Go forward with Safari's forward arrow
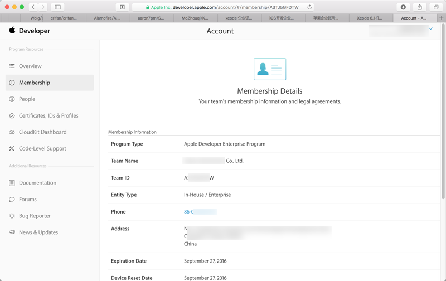The image size is (446, 281). (43, 7)
